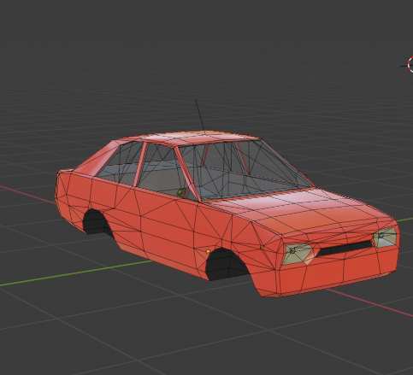
Task: Click the dark front grille opening
Action: [345, 248]
